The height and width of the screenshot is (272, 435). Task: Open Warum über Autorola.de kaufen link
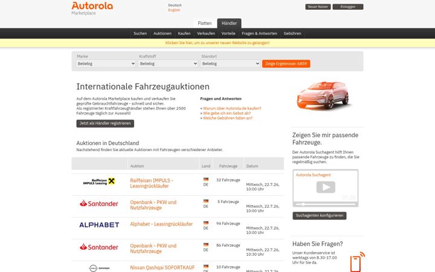232,108
